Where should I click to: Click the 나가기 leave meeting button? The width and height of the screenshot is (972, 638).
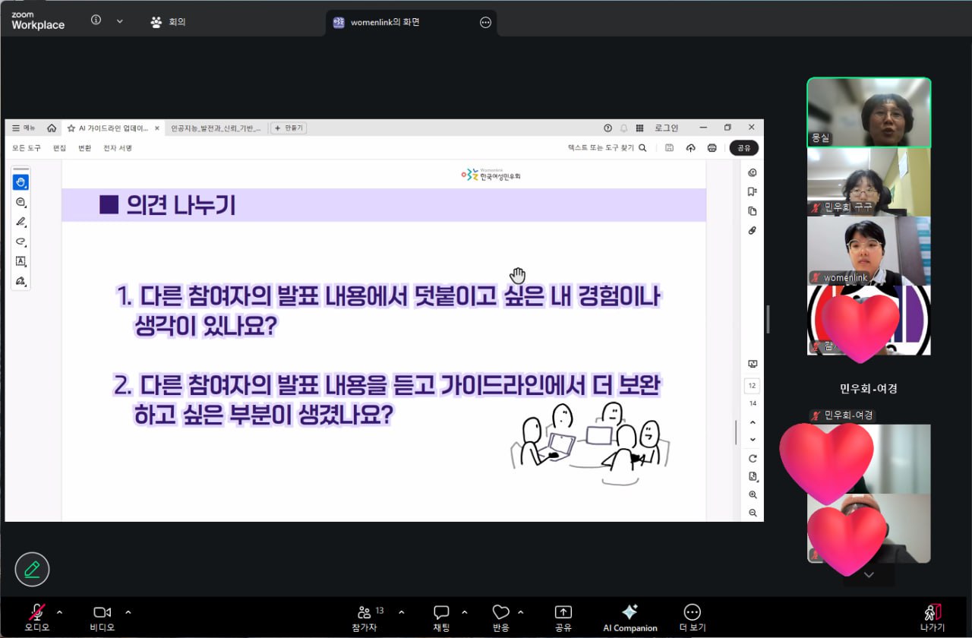933,617
